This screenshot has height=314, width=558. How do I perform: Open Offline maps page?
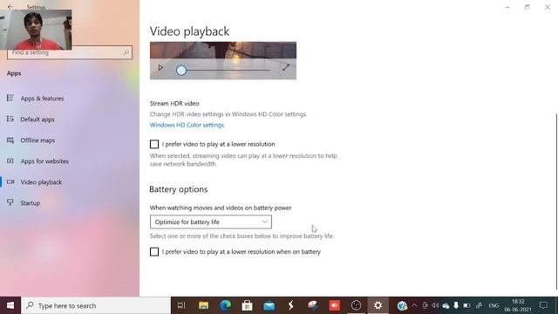(37, 140)
